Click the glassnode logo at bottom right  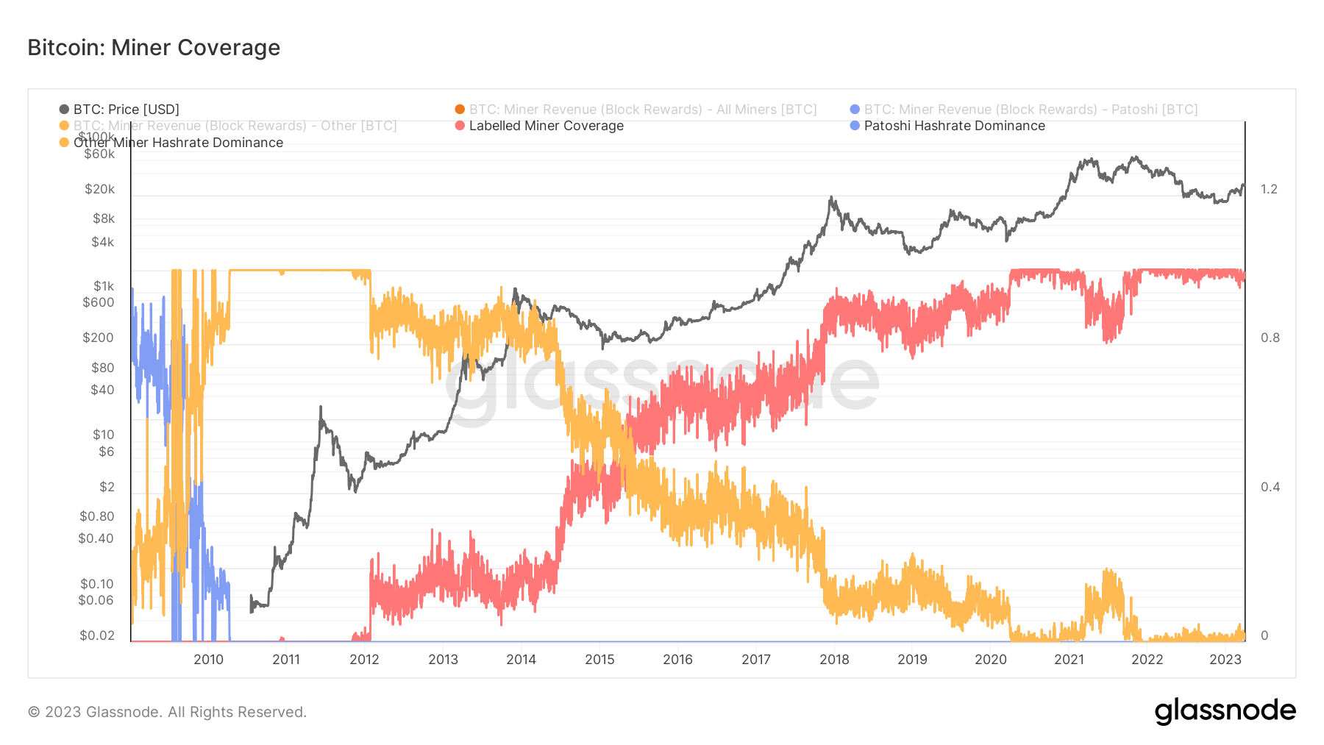coord(1225,711)
